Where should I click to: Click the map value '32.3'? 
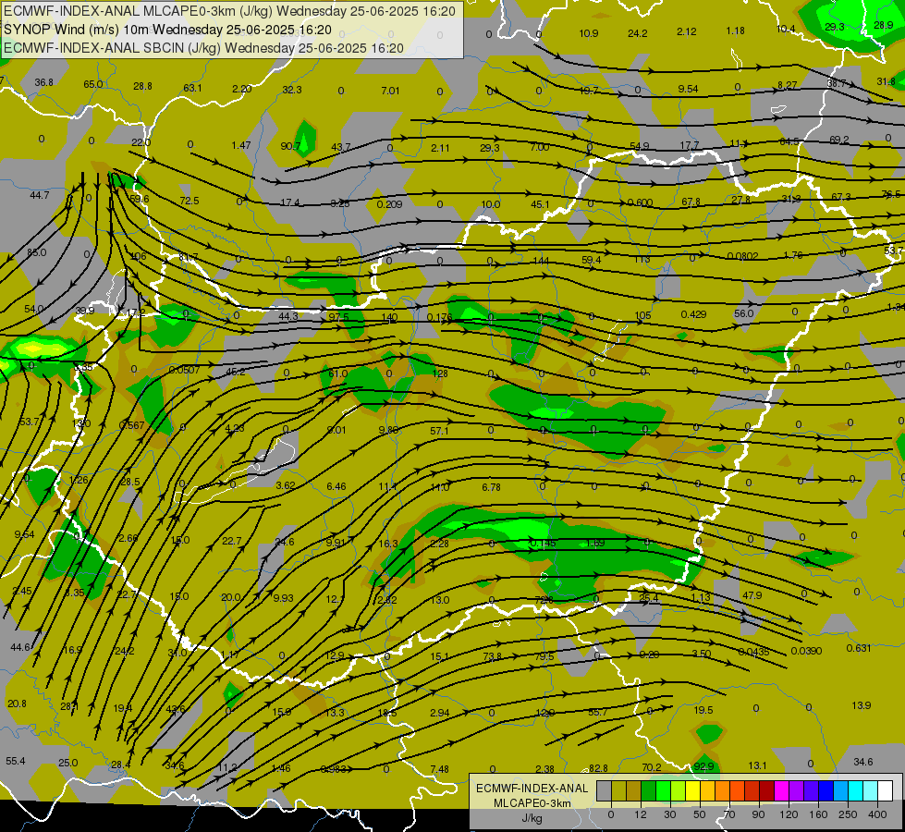click(292, 90)
